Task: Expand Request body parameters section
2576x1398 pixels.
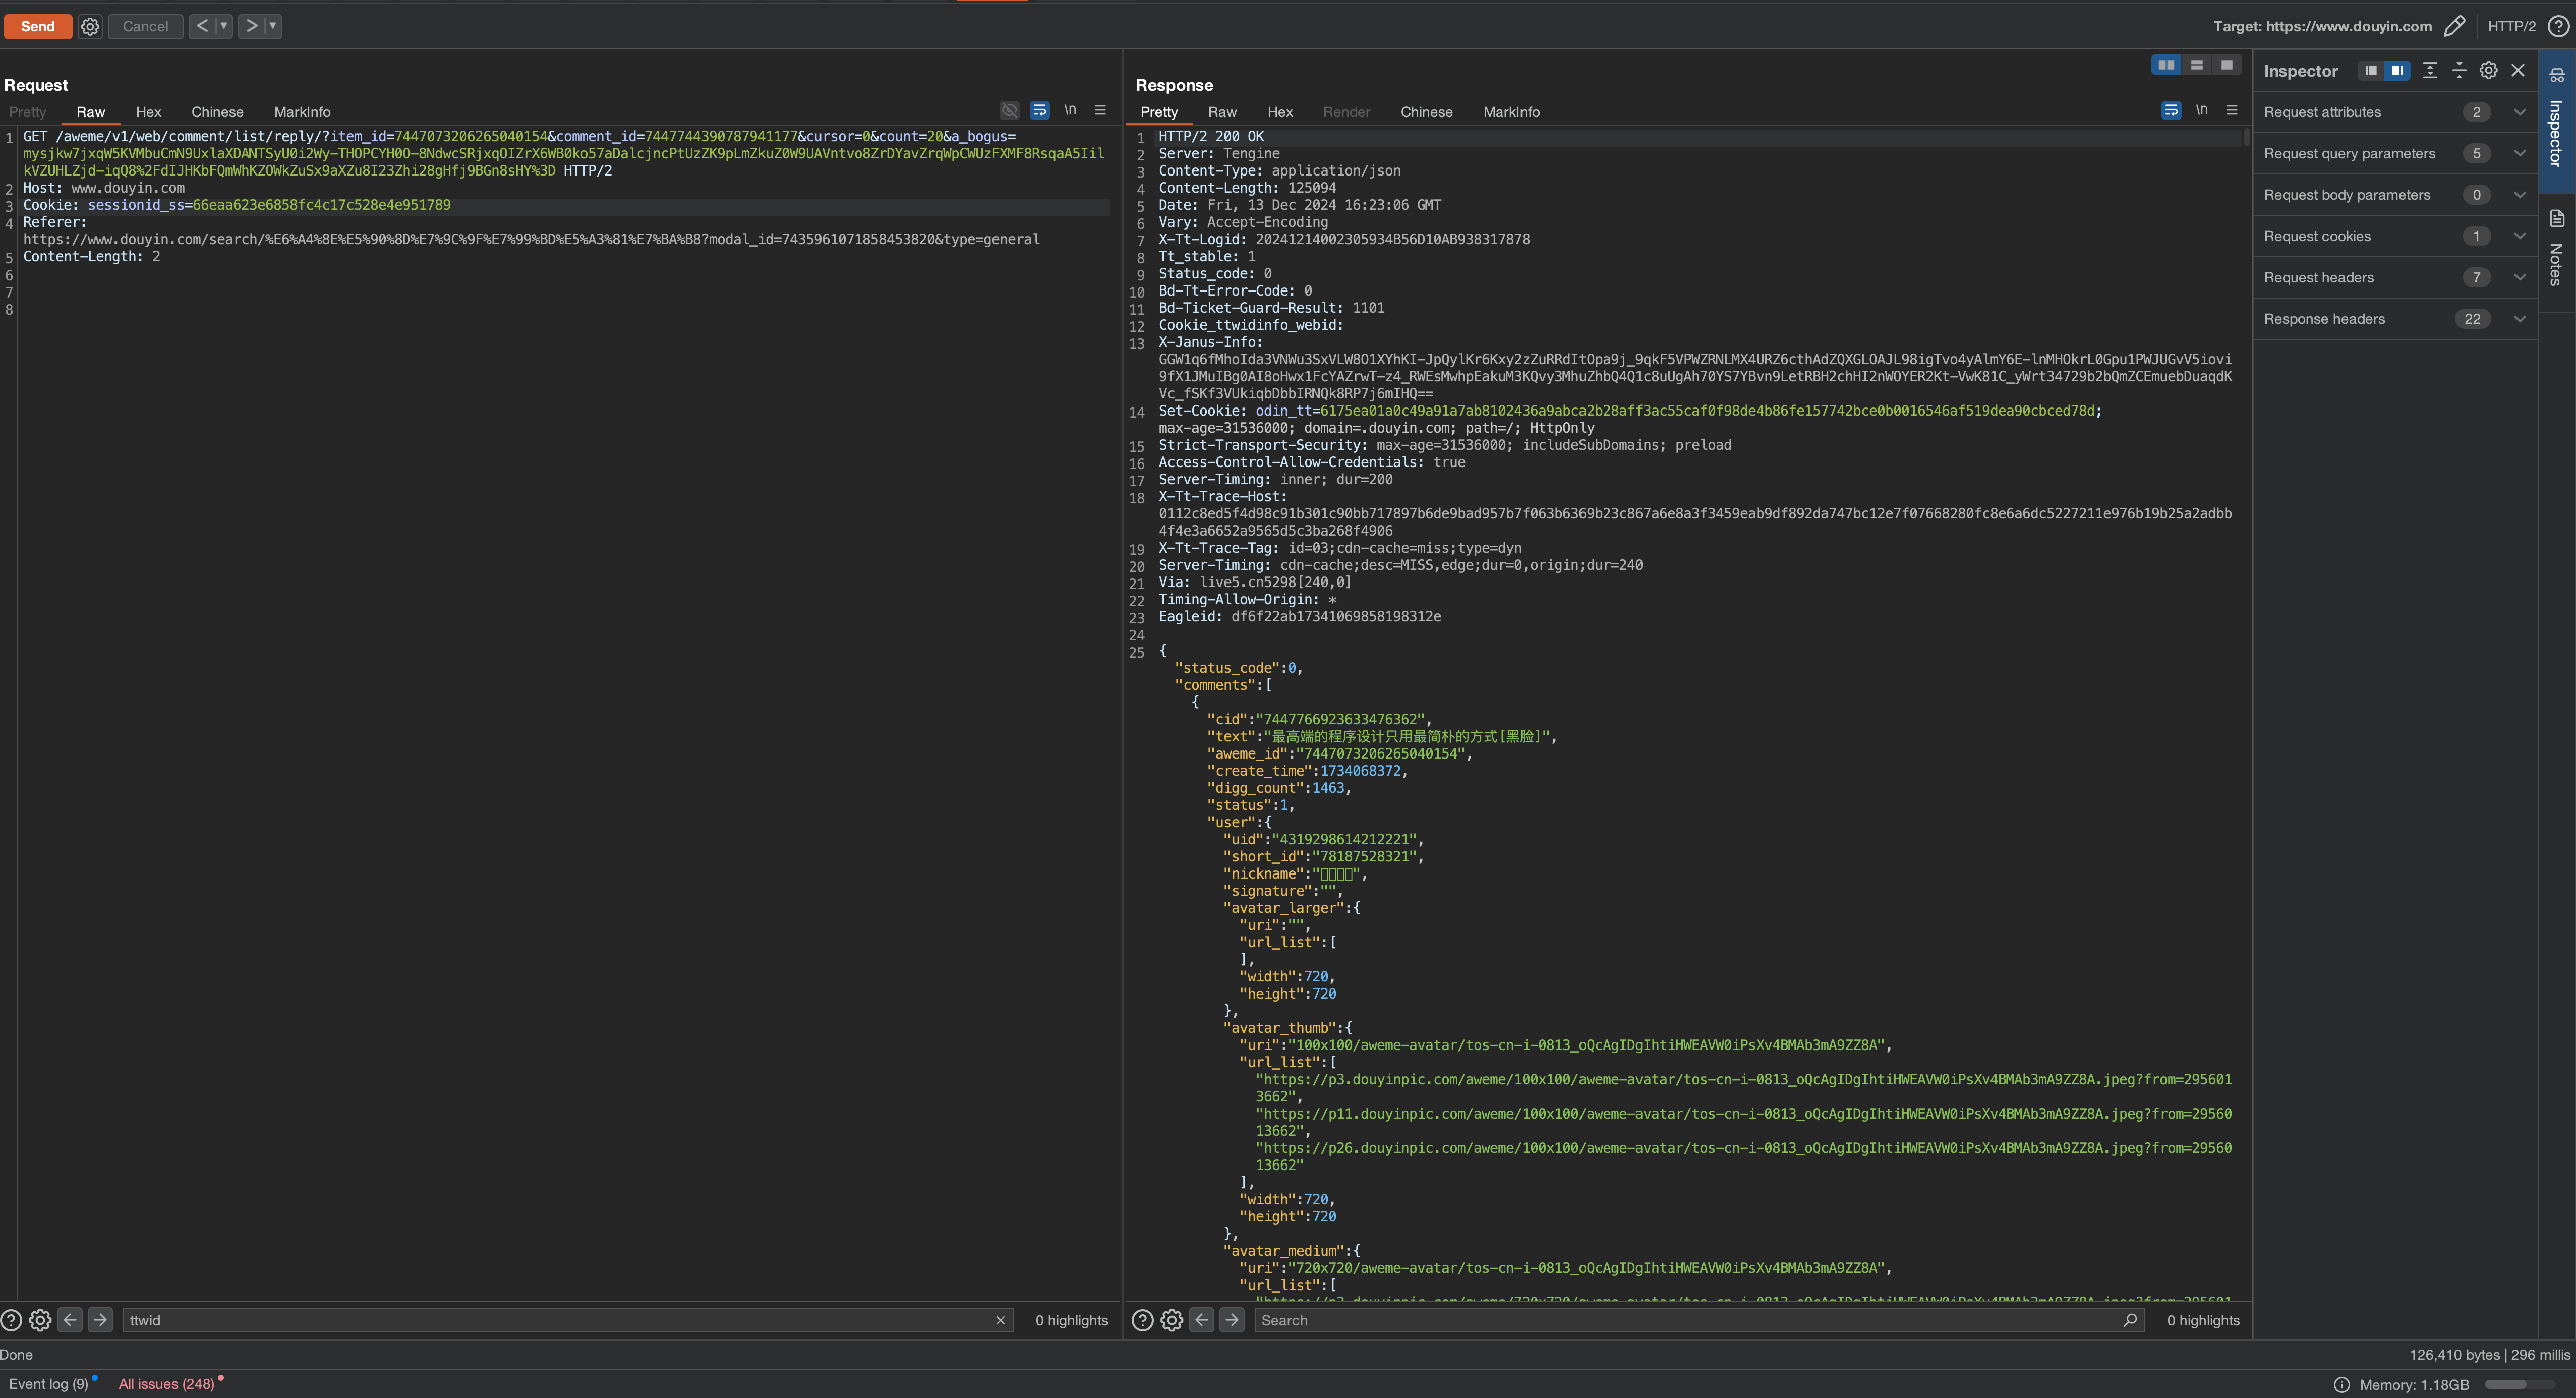Action: (2395, 195)
